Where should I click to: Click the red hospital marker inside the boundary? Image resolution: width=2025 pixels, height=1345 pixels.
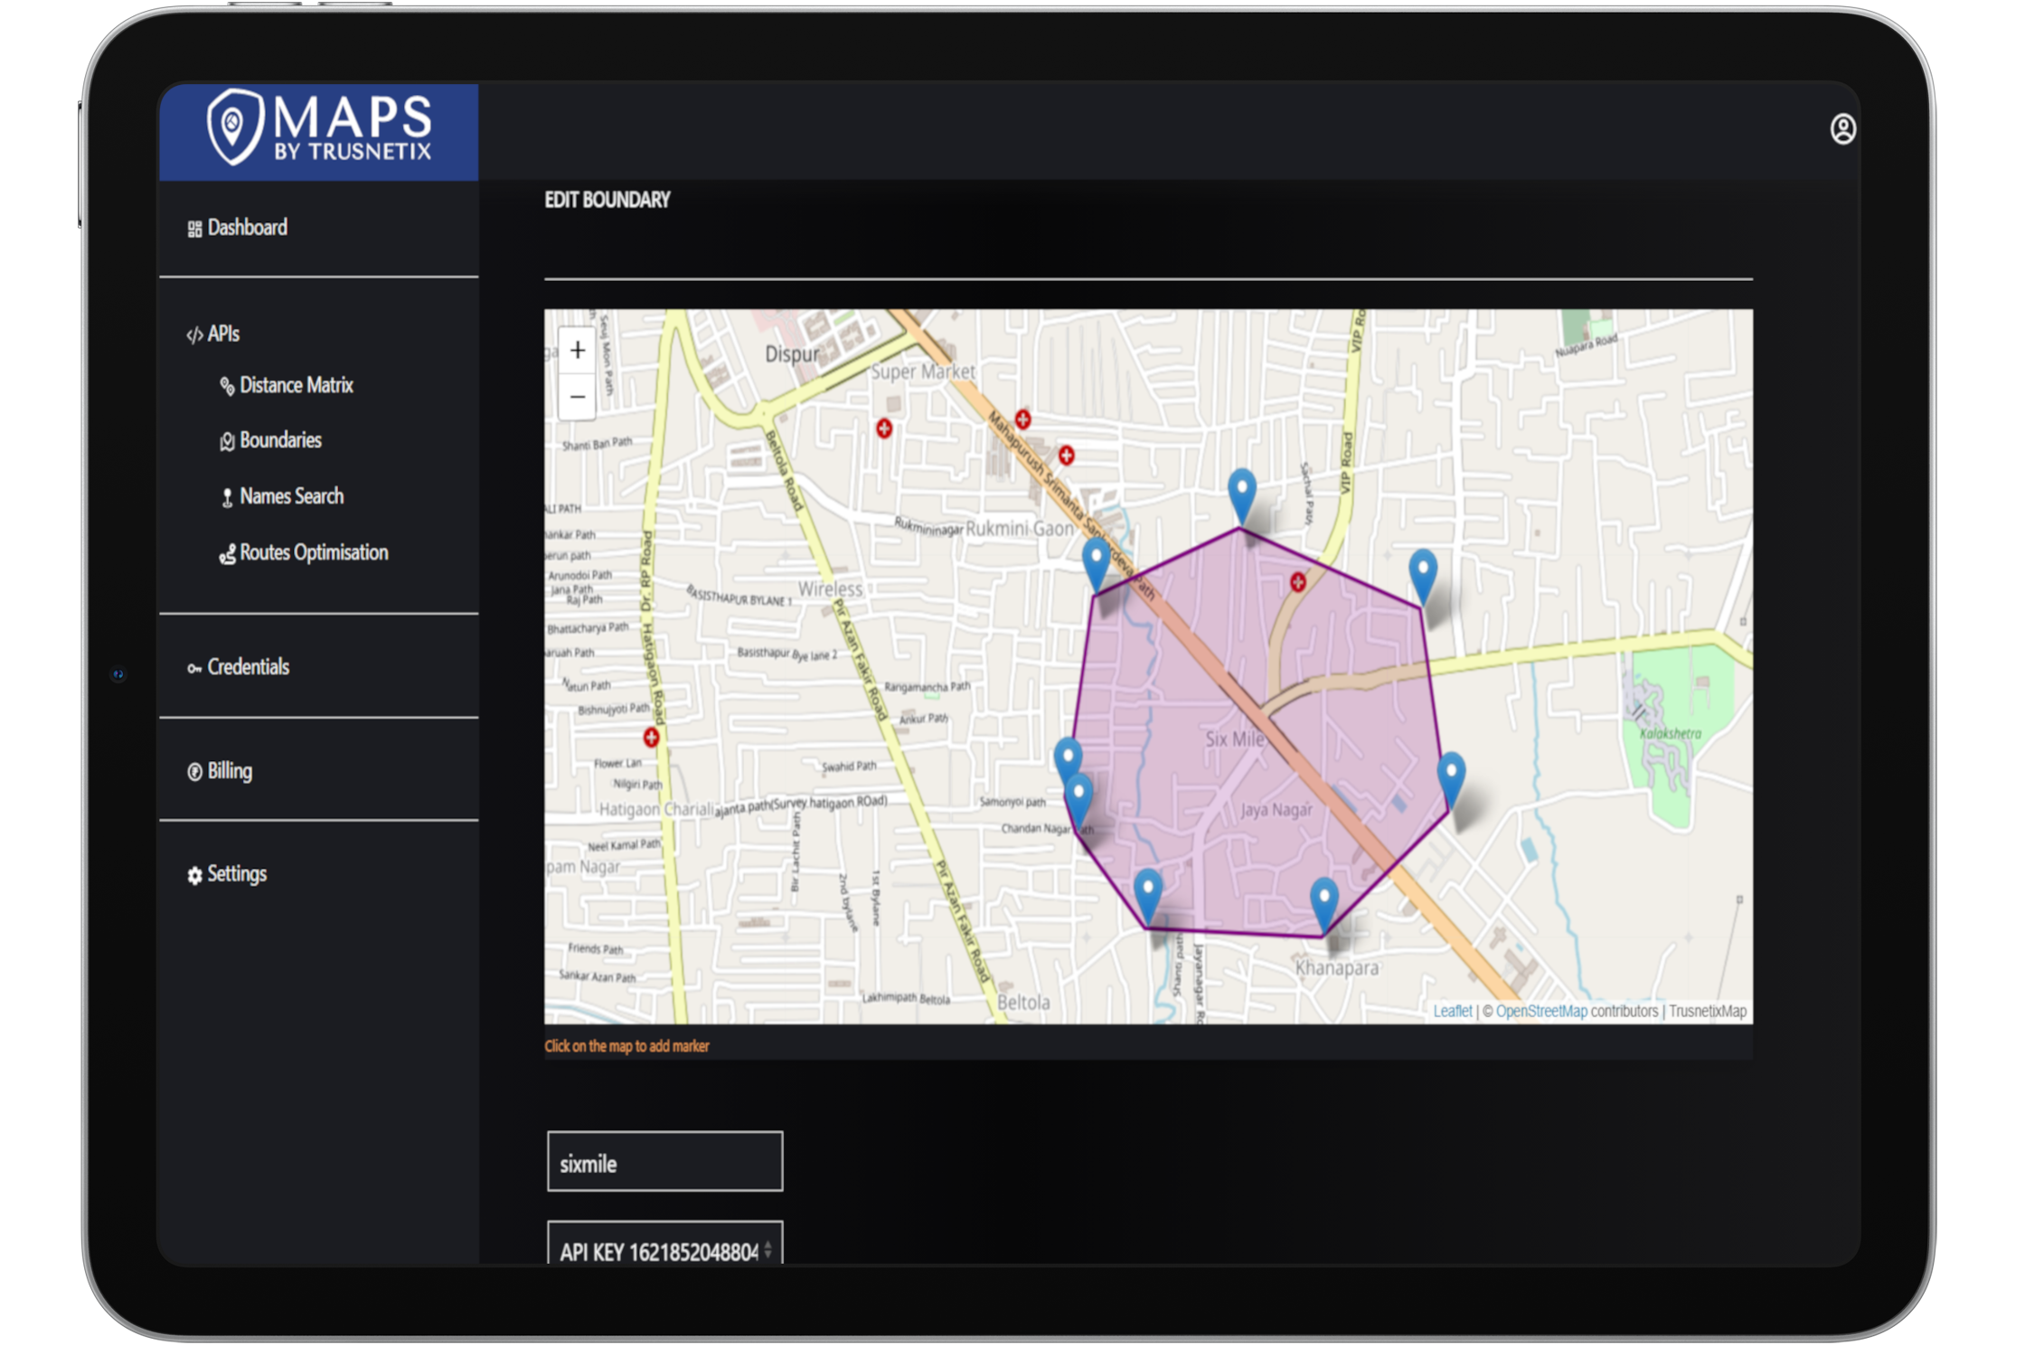[1298, 583]
